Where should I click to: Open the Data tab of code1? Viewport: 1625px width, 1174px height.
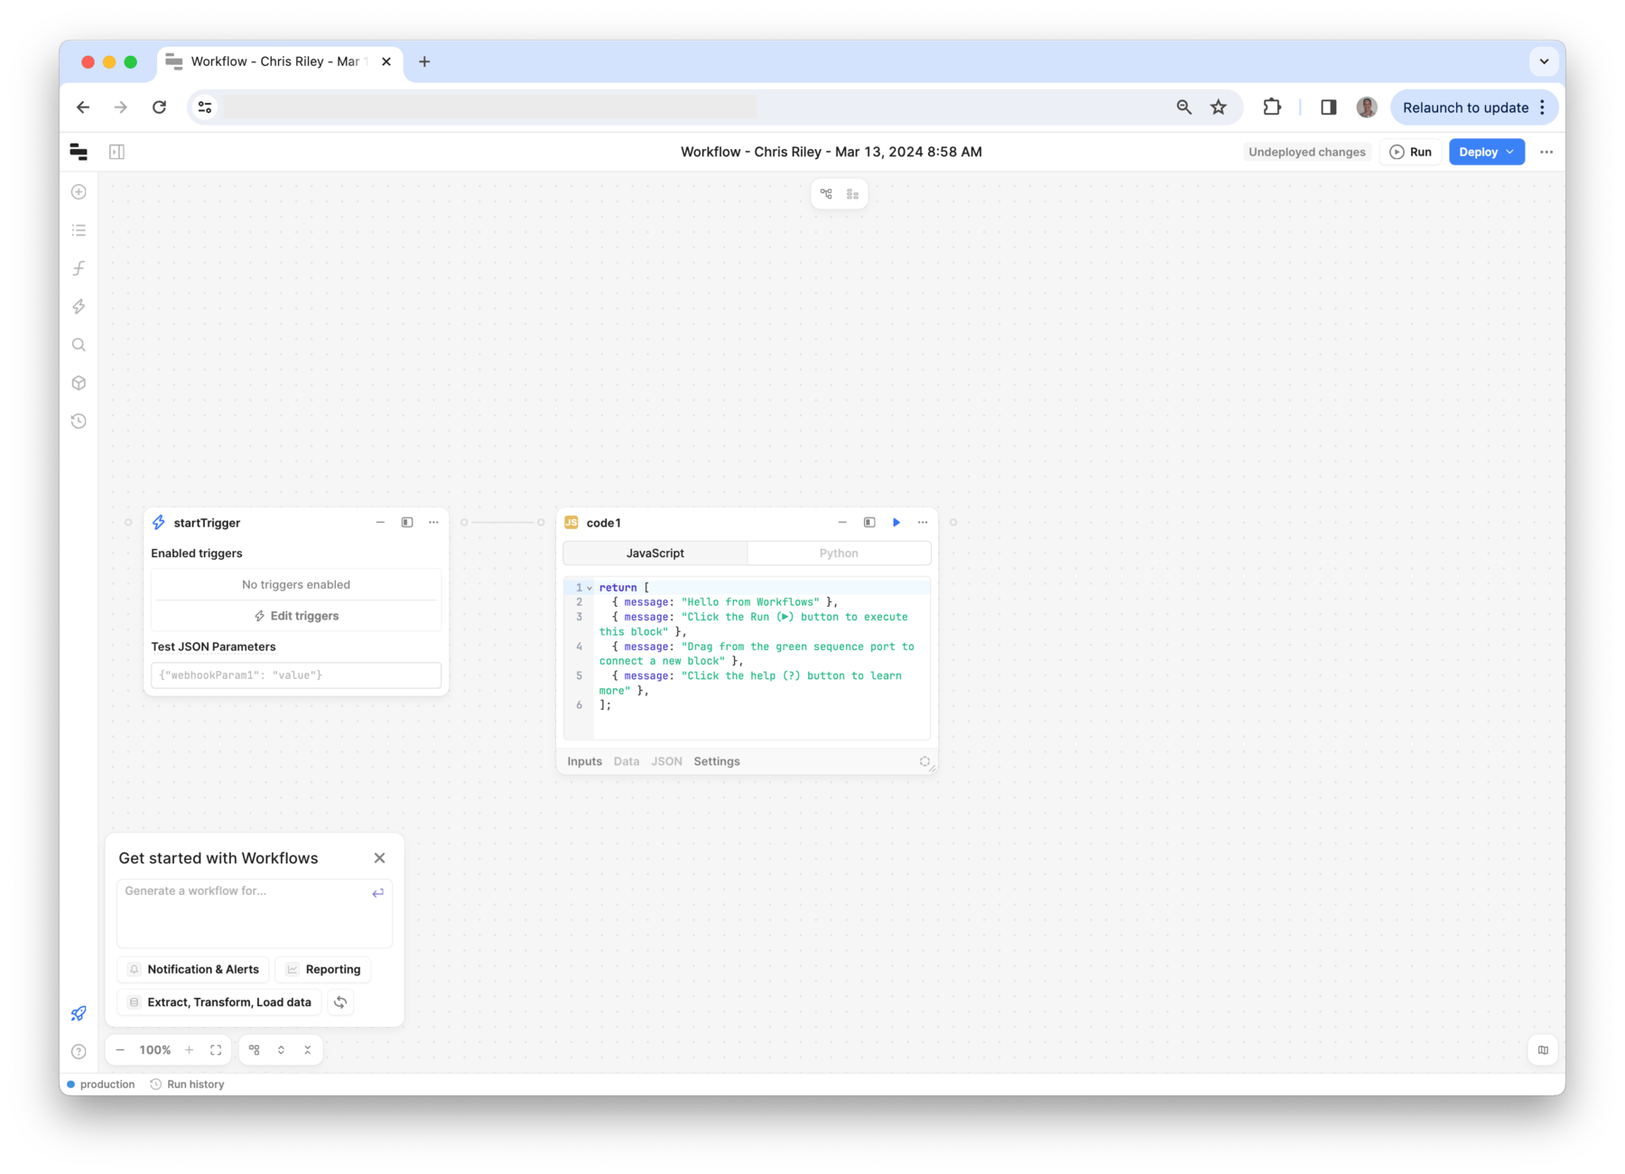click(x=627, y=761)
